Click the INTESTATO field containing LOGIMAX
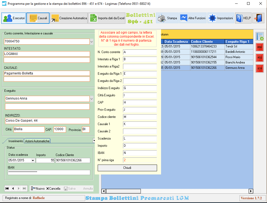The width and height of the screenshot is (267, 203). 47,54
